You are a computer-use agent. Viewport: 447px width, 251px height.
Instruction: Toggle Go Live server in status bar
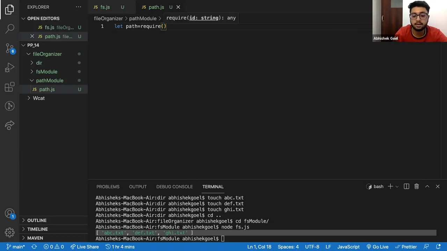(377, 247)
